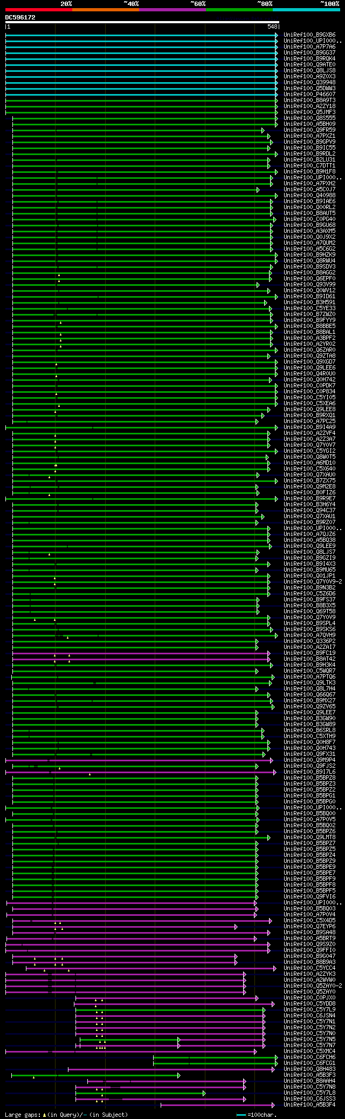Viewport: 345px width, 1119px height.
Task: Click hit label UniRef100_B3H591
Action: pos(309,303)
